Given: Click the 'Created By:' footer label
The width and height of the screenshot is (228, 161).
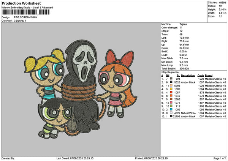Looking at the screenshot, I should coord(8,158).
